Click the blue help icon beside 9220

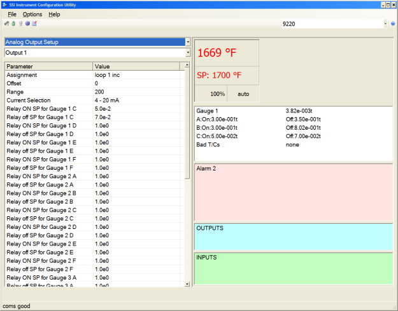click(393, 24)
